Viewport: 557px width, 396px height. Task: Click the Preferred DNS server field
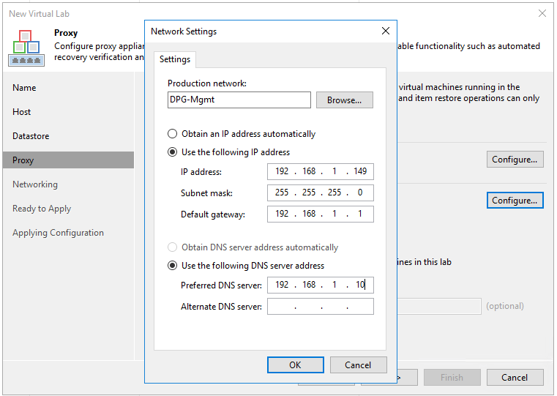tap(320, 285)
